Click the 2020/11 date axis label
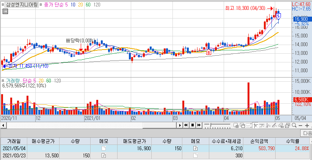This screenshot has width=312, height=160. pos(9,118)
